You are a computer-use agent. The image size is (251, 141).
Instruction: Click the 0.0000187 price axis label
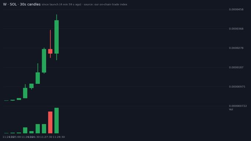click(236, 67)
